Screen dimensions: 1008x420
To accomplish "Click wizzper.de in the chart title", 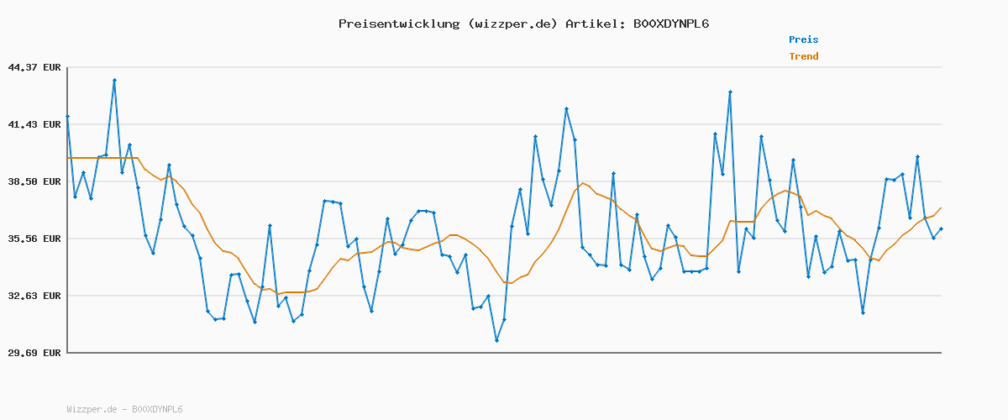I will 512,24.
